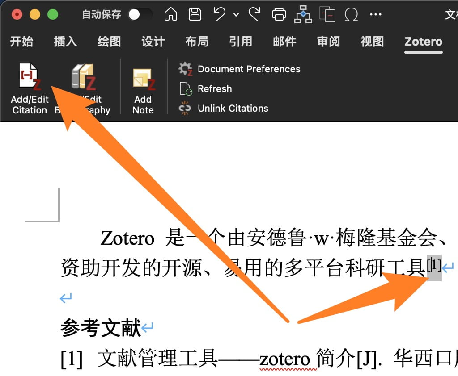Click the Redo arrow icon
Viewport: 458px width, 376px height.
coord(254,15)
